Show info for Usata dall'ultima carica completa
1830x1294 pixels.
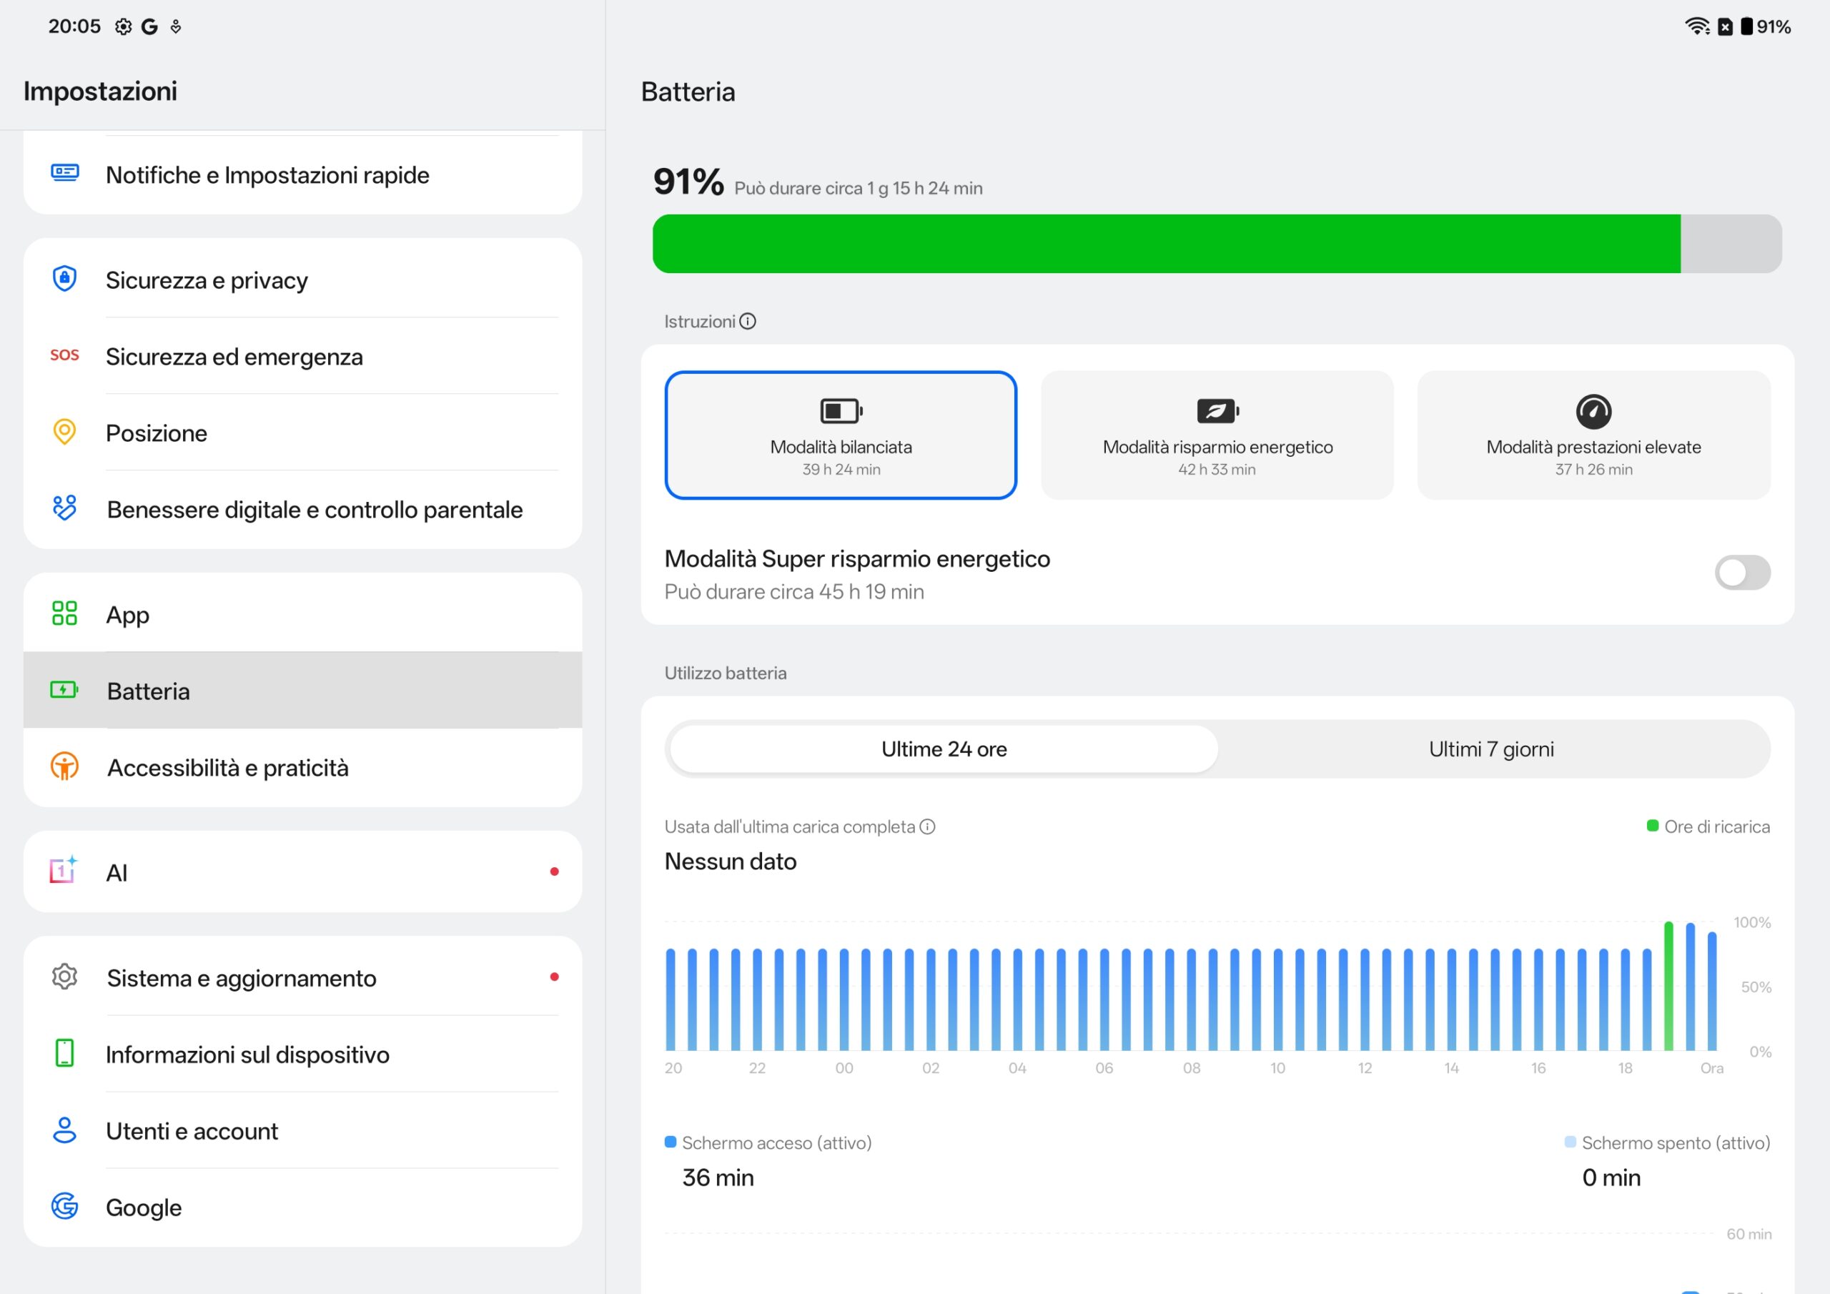click(927, 826)
